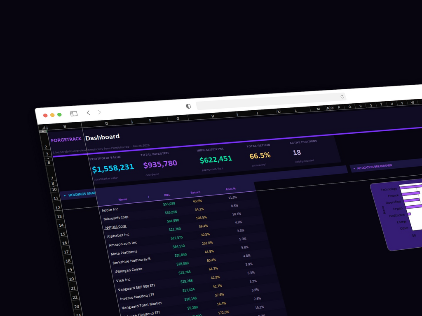
Task: Switch to the Dashboard tab
Action: click(x=102, y=137)
